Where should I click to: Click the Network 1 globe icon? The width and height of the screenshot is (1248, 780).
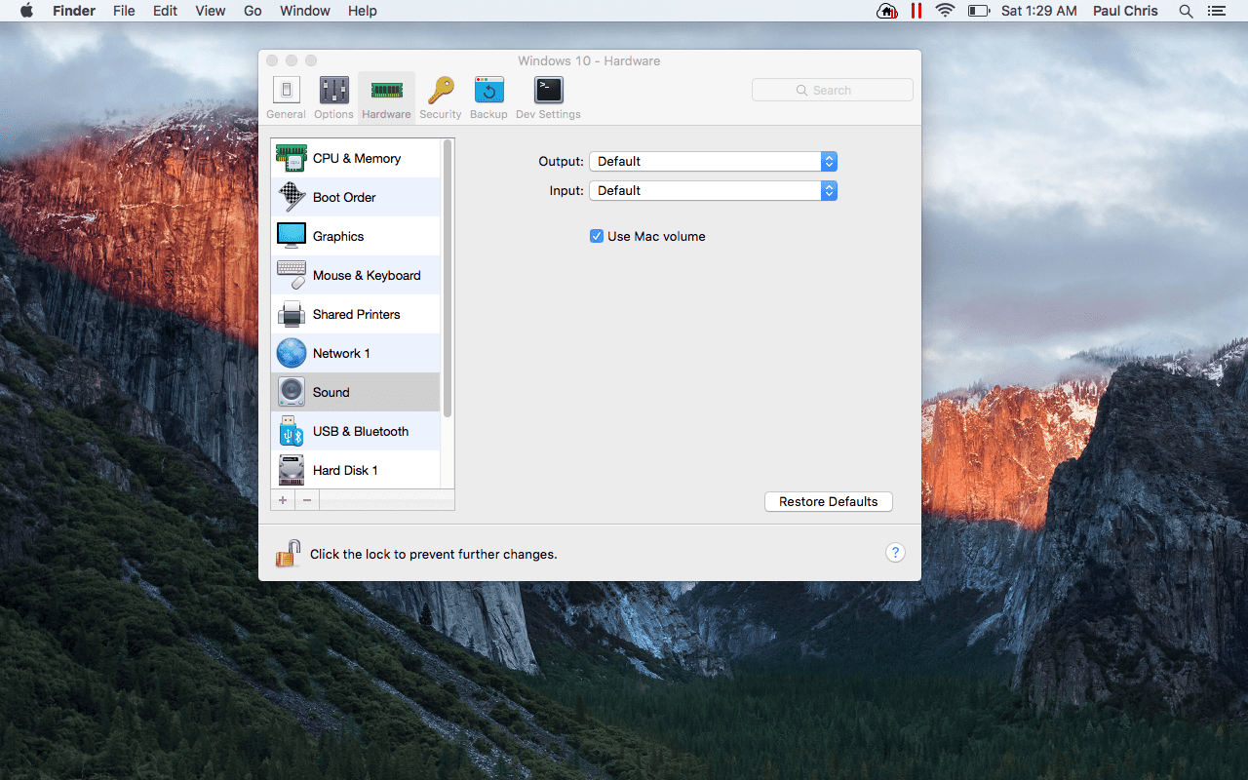(292, 353)
